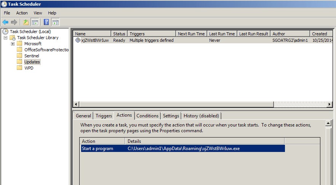Switch to the Triggers tab
The width and height of the screenshot is (336, 185).
click(104, 116)
